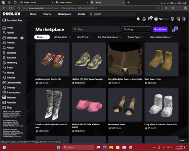189x151 pixels.
Task: Reload the page with the refresh icon
Action: tap(11, 8)
